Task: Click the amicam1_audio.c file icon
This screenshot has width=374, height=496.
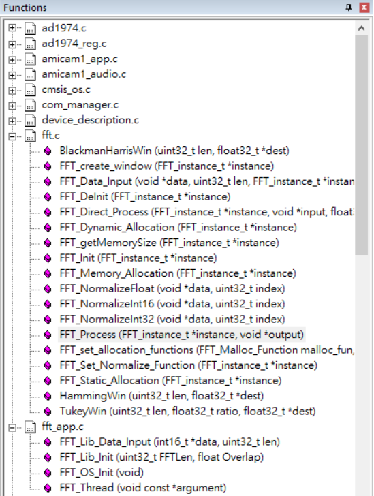Action: [x=31, y=75]
